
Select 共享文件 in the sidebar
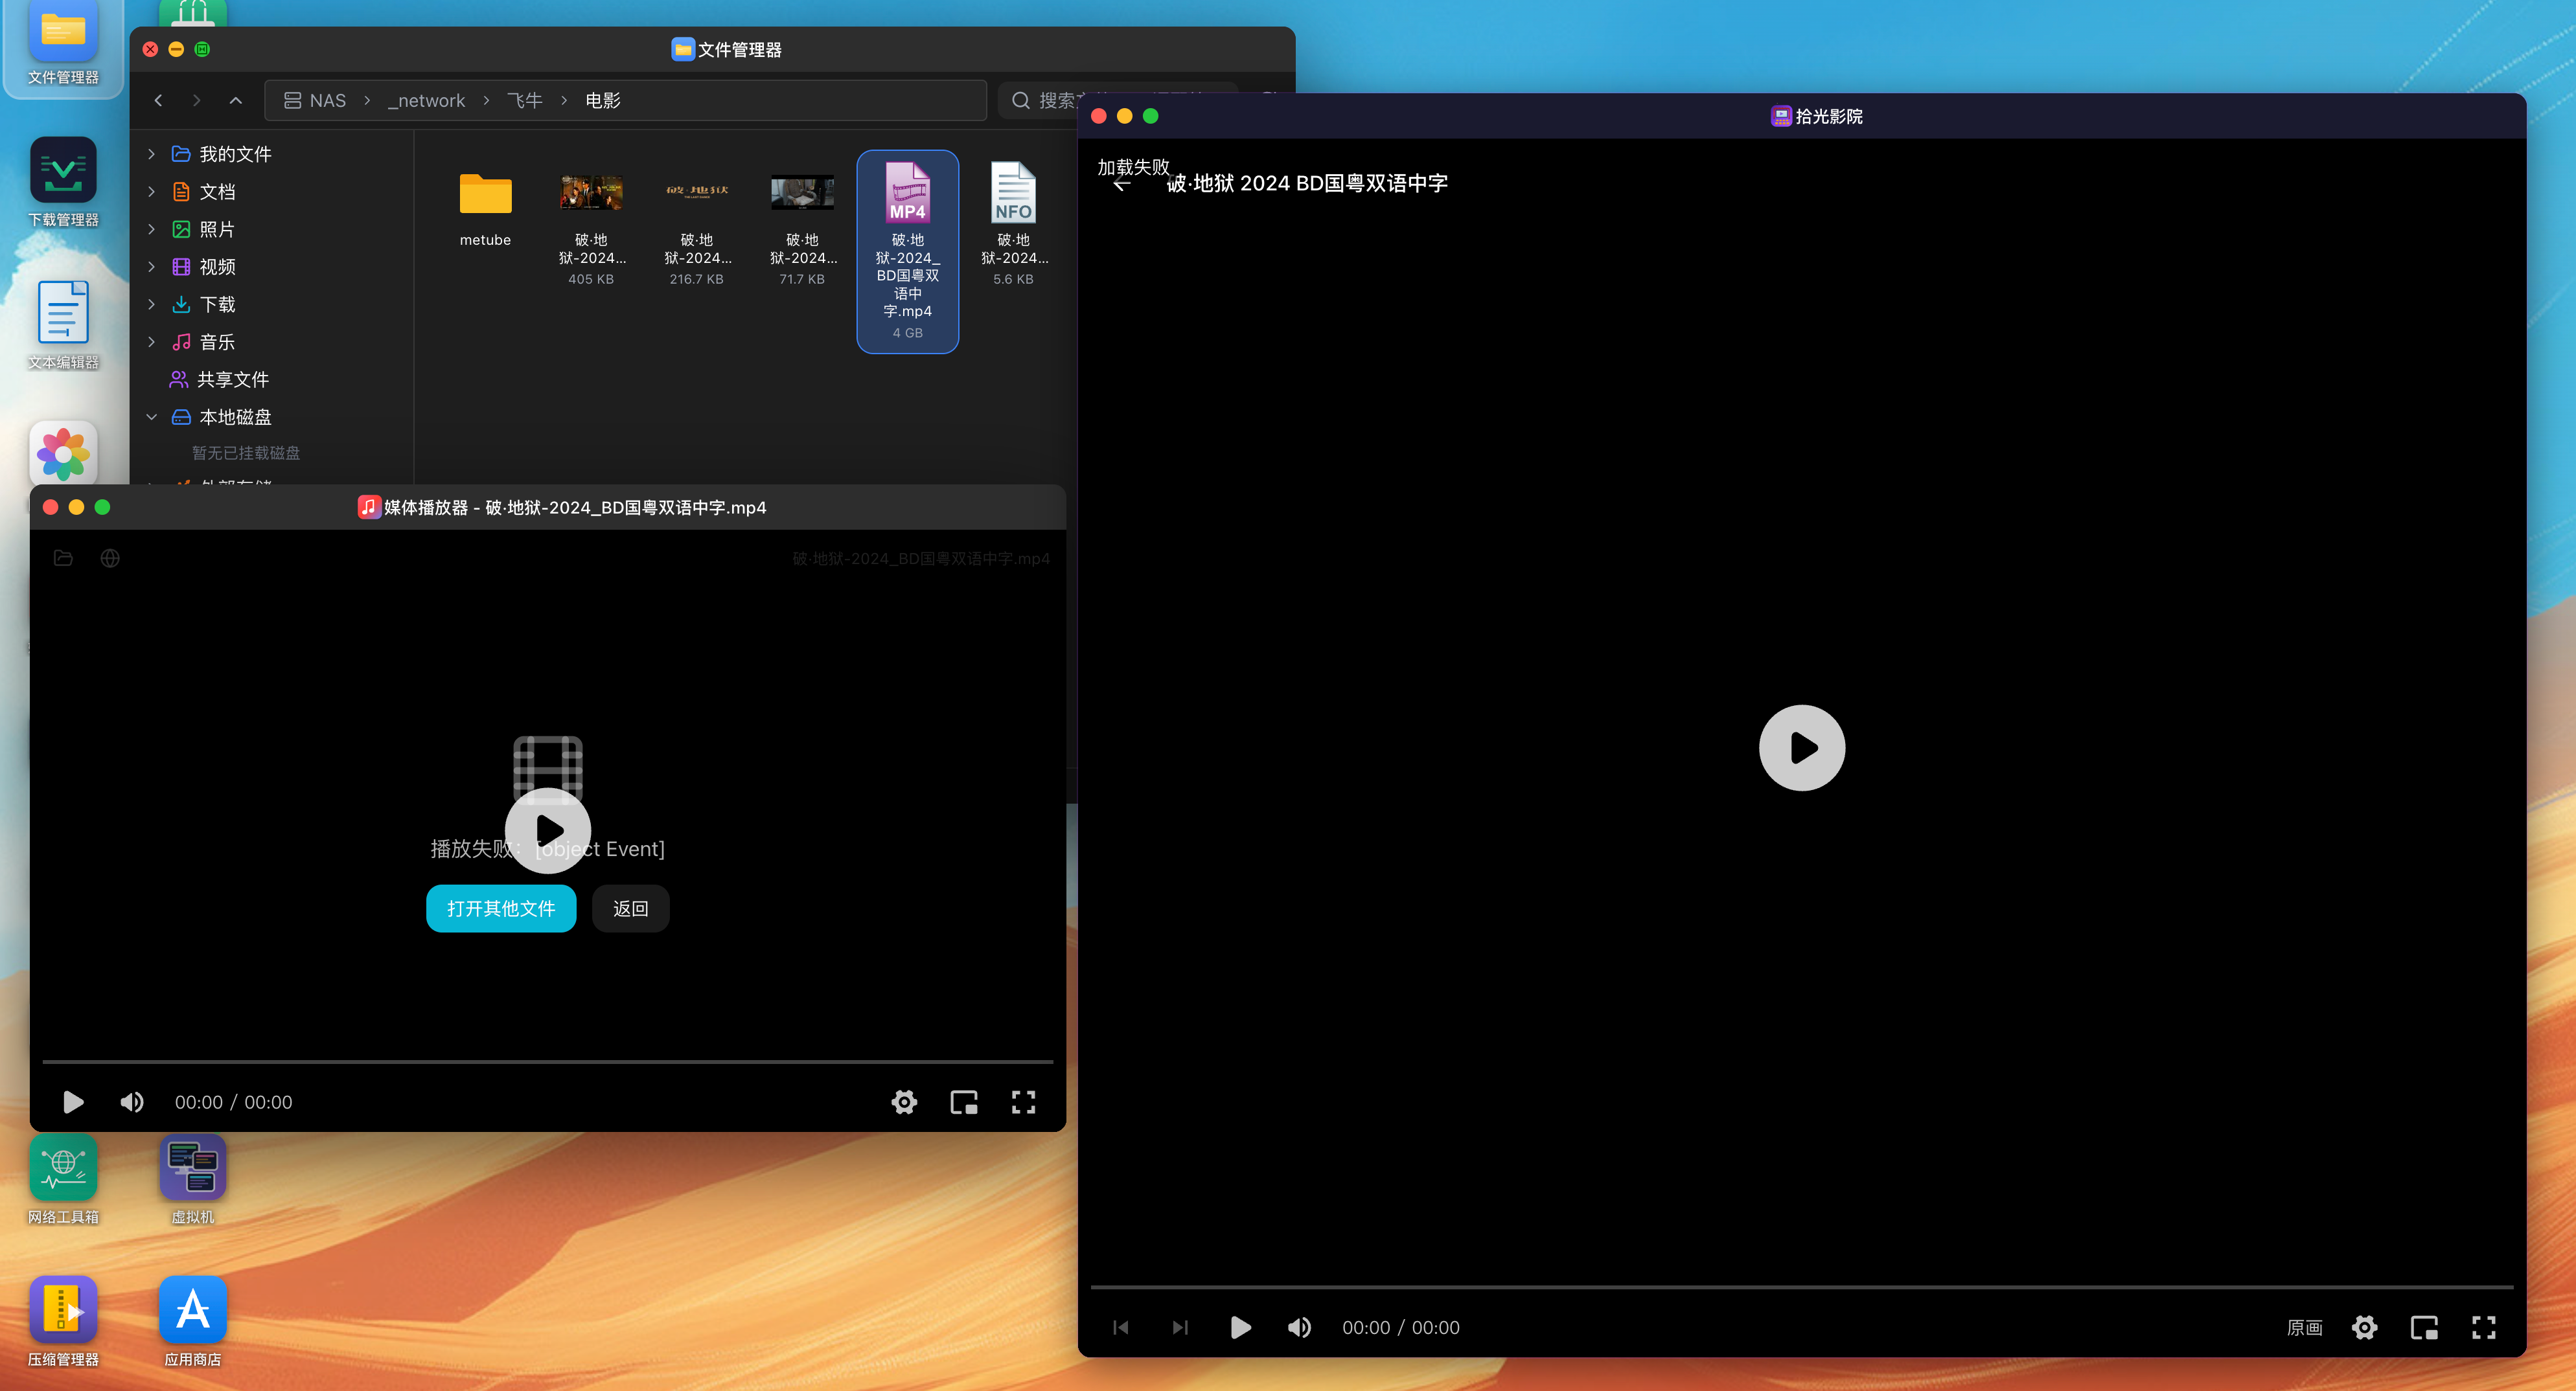coord(232,379)
